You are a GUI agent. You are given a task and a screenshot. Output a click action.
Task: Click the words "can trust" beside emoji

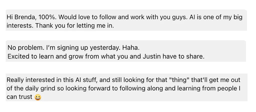(x=19, y=97)
